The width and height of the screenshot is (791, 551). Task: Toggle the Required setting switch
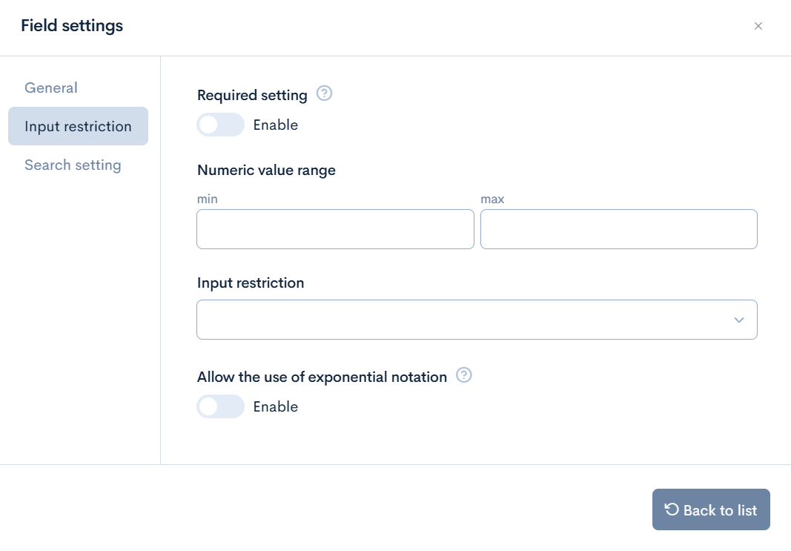220,125
